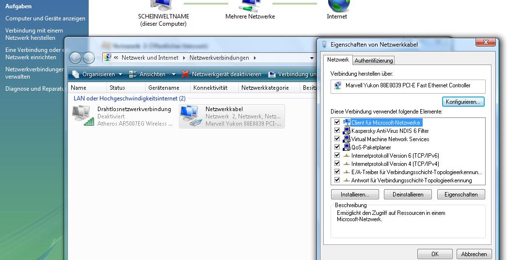This screenshot has height=260, width=508.
Task: Click the Client für Microsoft-Netzwerke icon
Action: tap(347, 123)
